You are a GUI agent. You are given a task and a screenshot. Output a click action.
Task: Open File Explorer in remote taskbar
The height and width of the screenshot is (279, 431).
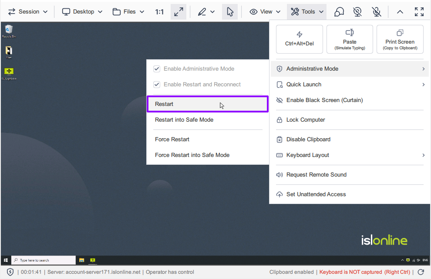tap(82, 260)
